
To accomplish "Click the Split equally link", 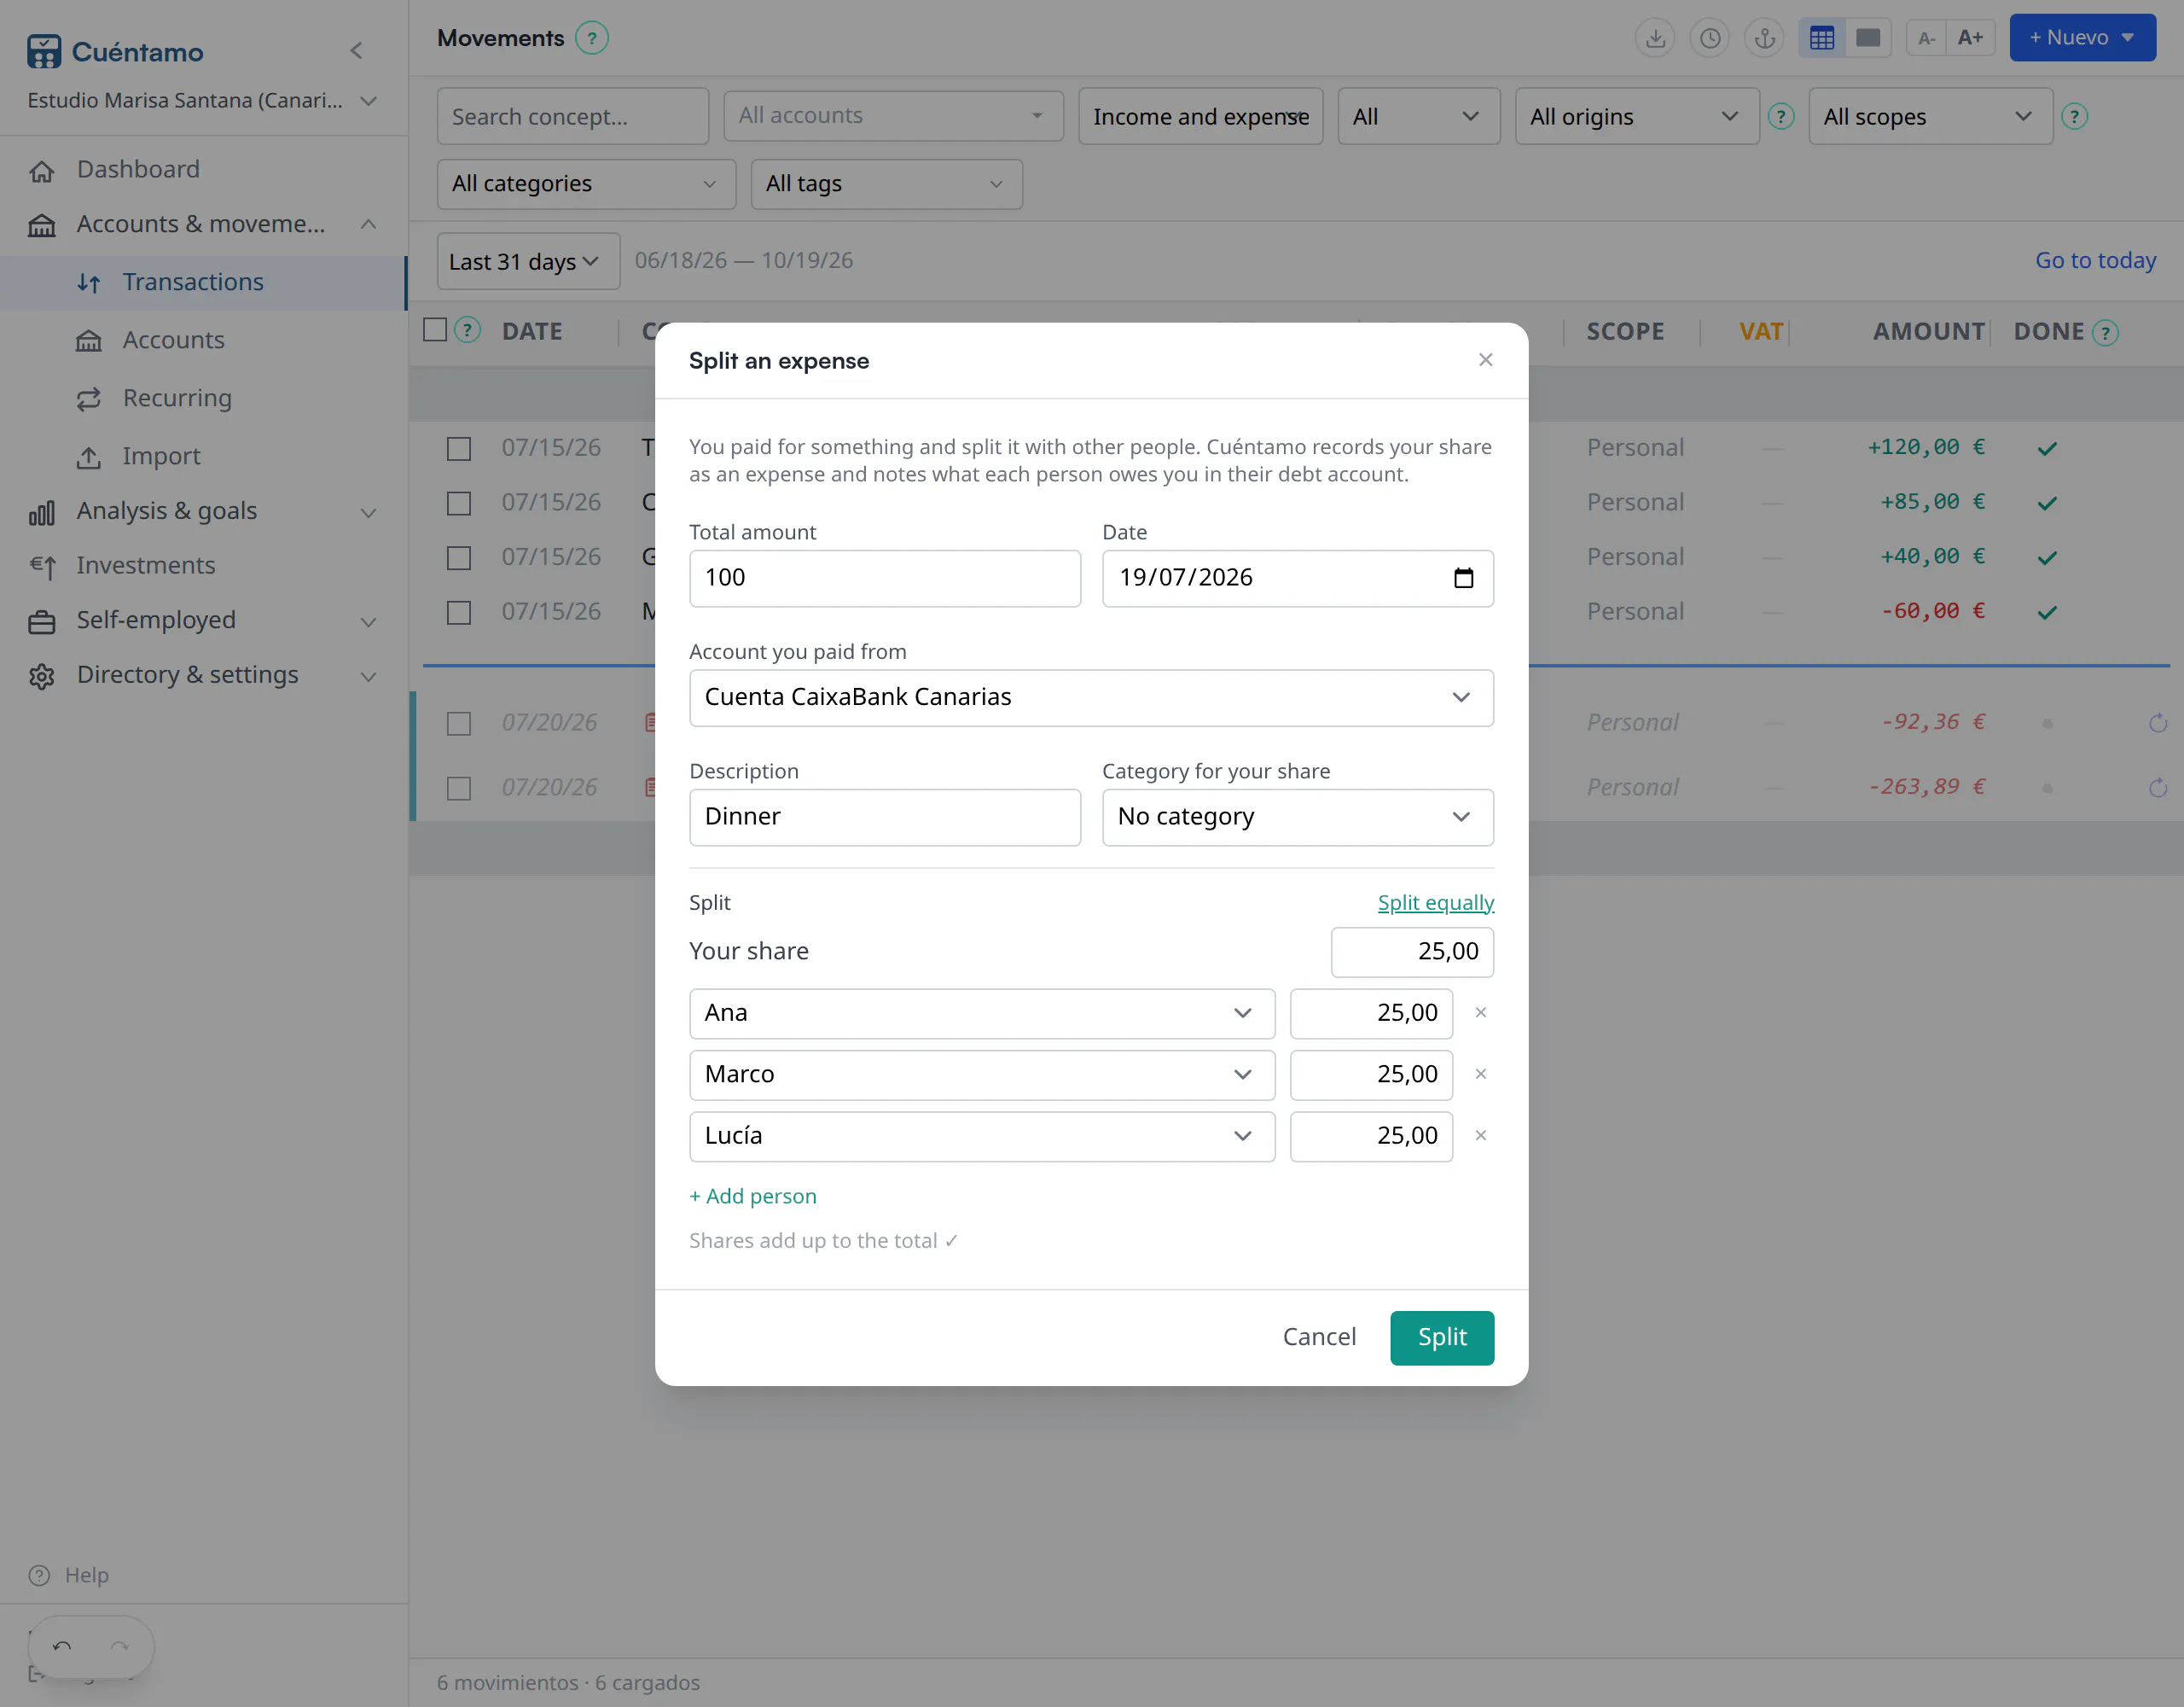I will pyautogui.click(x=1435, y=902).
